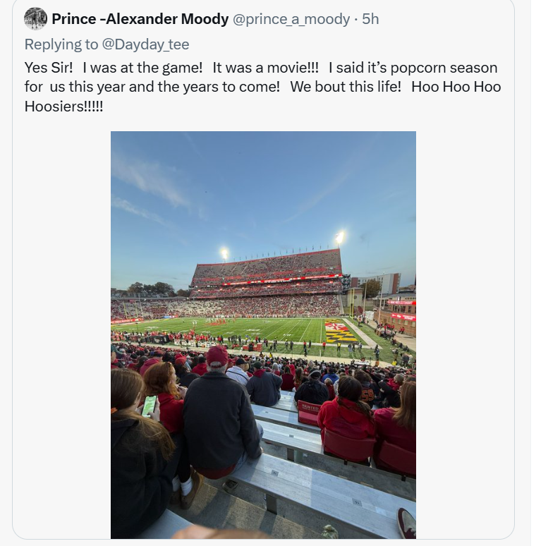The image size is (560, 546).
Task: Click the @prince_a_moody handle
Action: coord(291,19)
